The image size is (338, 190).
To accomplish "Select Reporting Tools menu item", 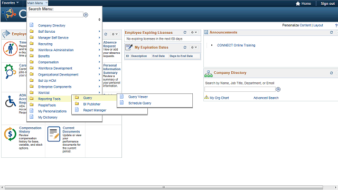I will pyautogui.click(x=49, y=99).
